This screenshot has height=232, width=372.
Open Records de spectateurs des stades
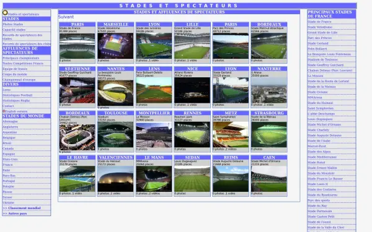[22, 37]
